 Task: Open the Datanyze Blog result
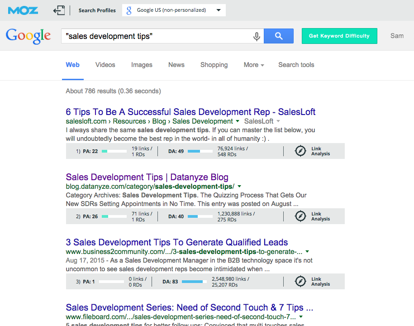(x=147, y=177)
